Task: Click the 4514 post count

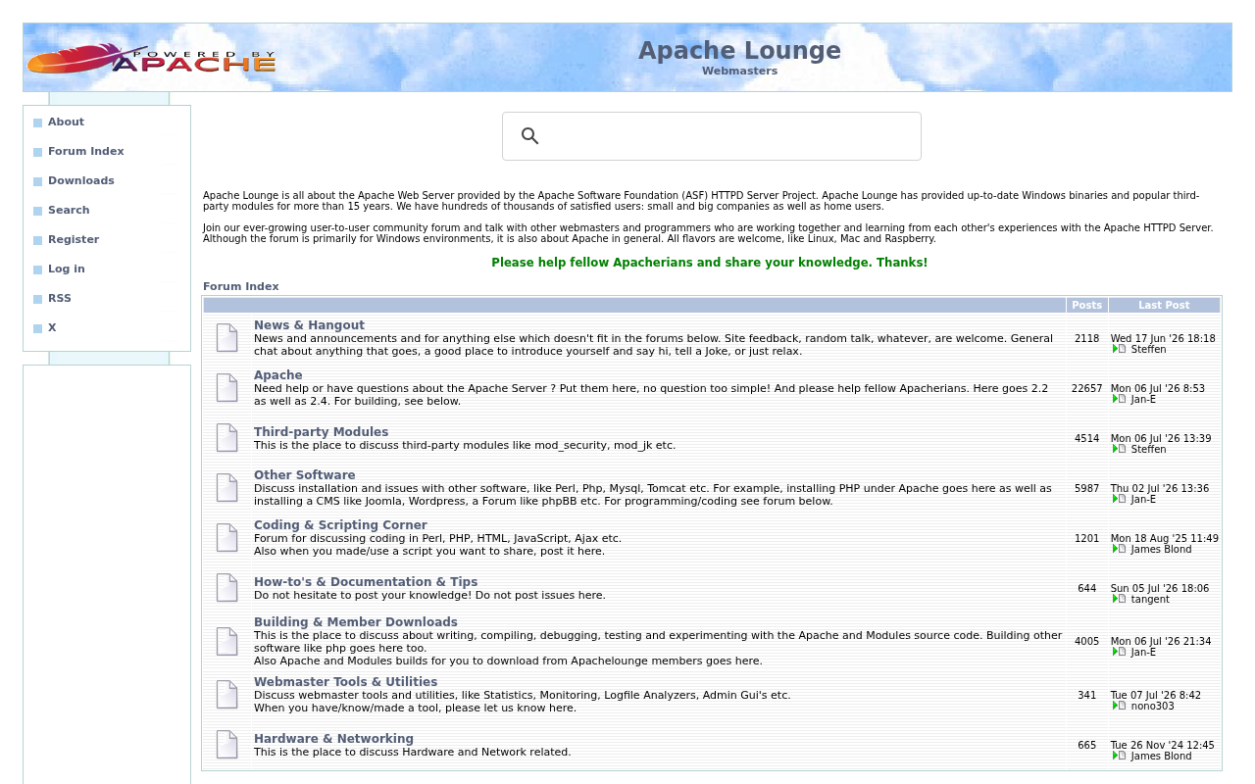Action: point(1086,439)
